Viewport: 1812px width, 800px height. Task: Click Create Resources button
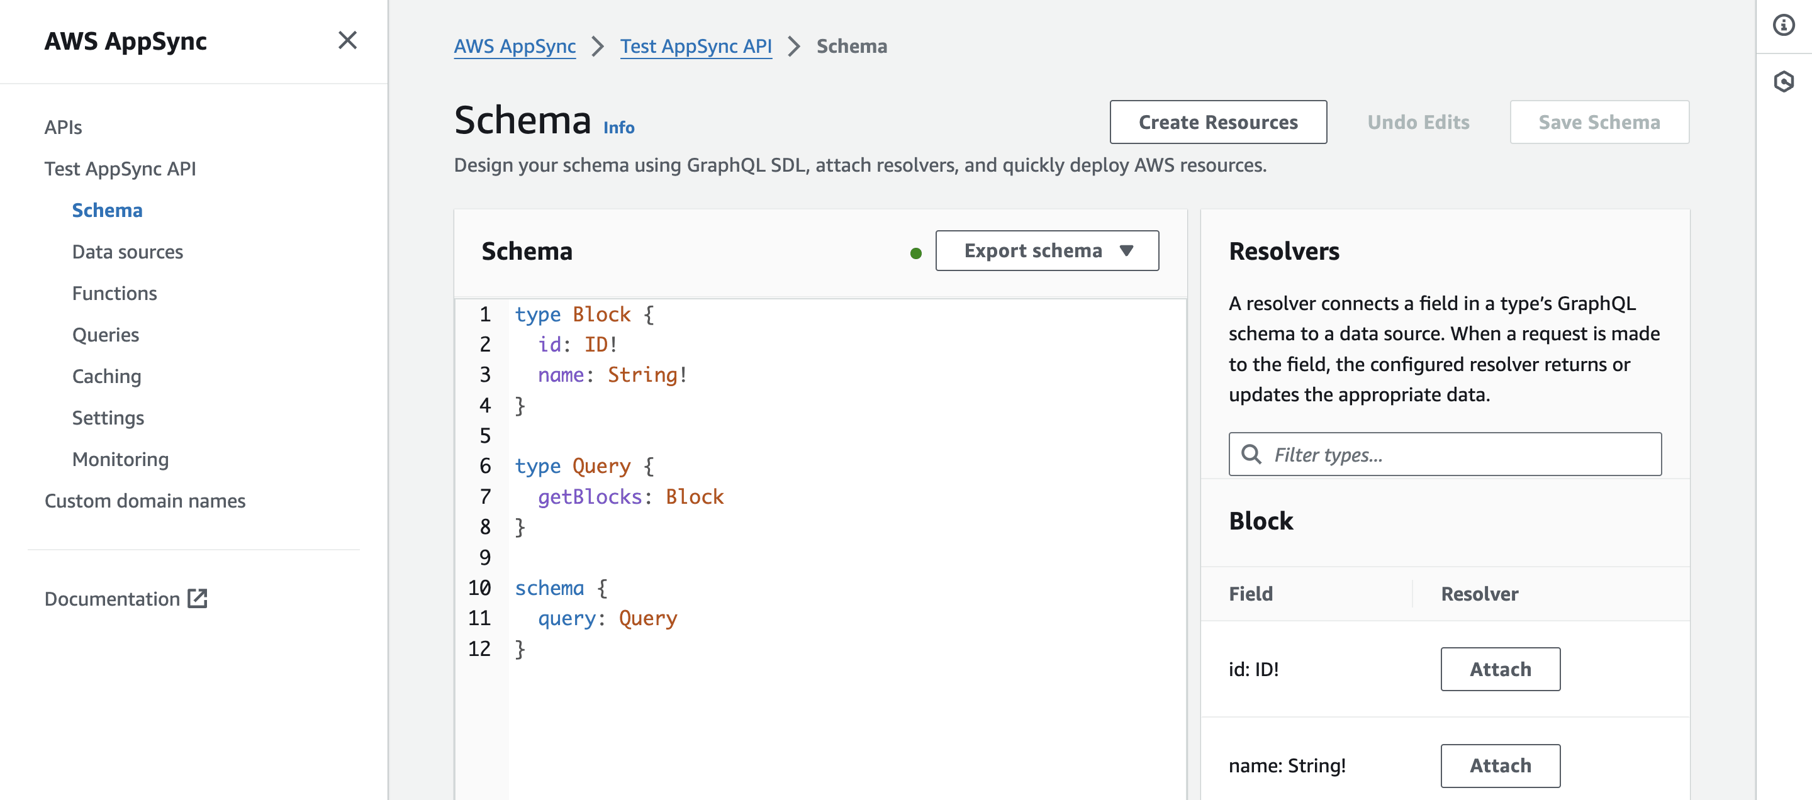tap(1218, 122)
